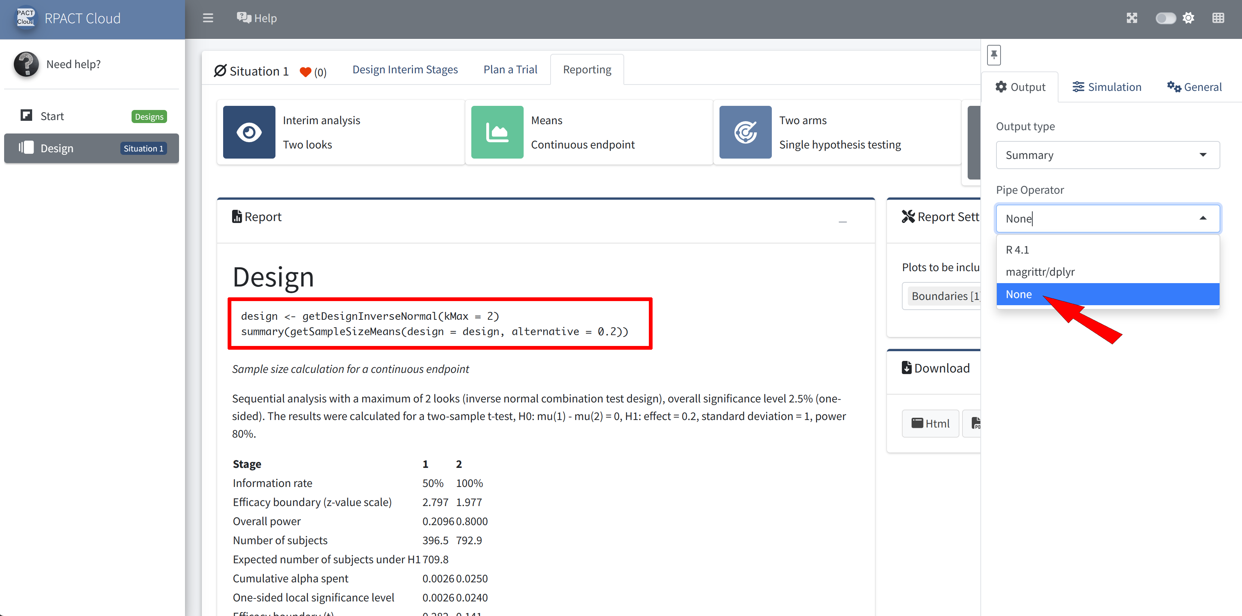Click the hamburger sidebar toggle icon
Viewport: 1242px width, 616px height.
tap(208, 18)
